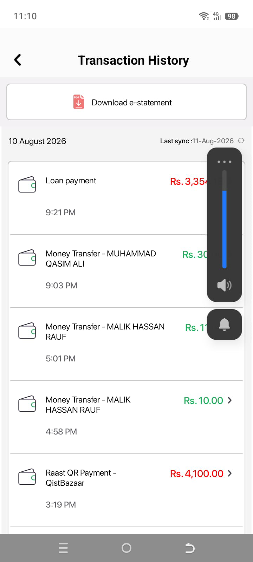Tap the wallet icon for Loan payment
Screen dimensions: 253x562
coord(27,184)
